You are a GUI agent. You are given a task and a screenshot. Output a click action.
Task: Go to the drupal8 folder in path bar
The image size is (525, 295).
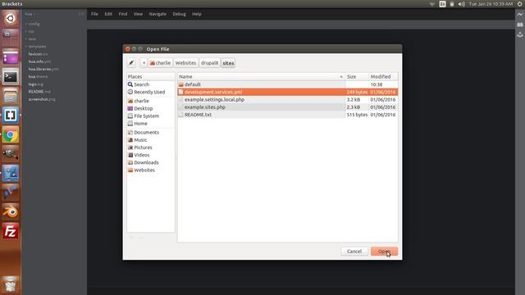[x=209, y=63]
